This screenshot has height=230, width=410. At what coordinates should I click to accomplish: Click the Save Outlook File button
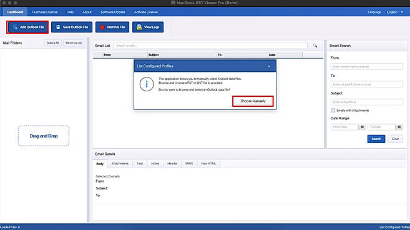[72, 27]
